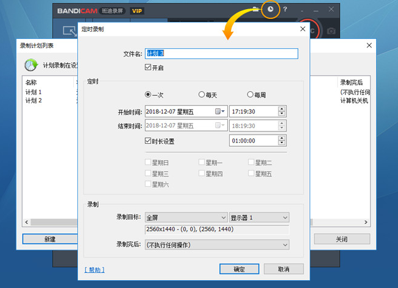Open the 帮助 help link
The height and width of the screenshot is (288, 398).
point(94,270)
